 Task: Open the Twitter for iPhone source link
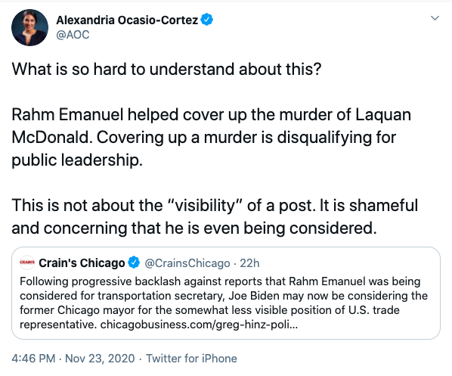click(191, 359)
